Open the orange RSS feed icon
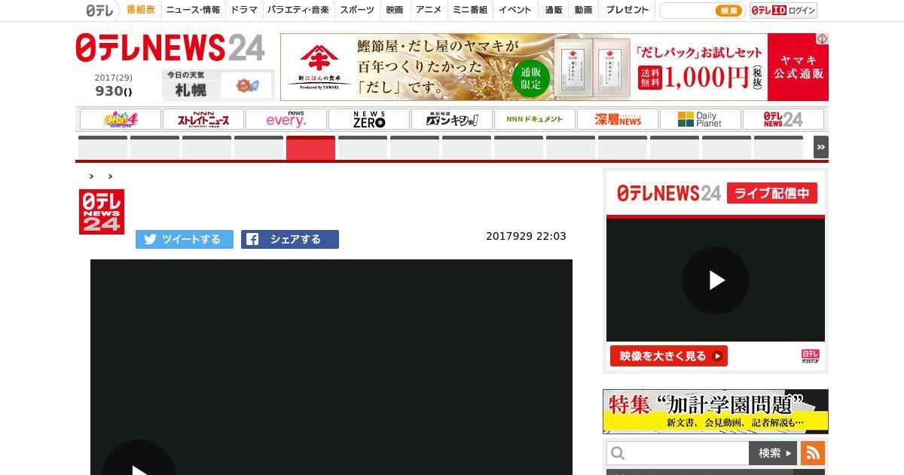This screenshot has height=475, width=904. [x=813, y=453]
